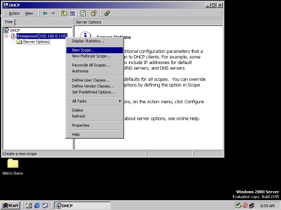
Task: Select Server Options tree item label
Action: tap(37, 42)
